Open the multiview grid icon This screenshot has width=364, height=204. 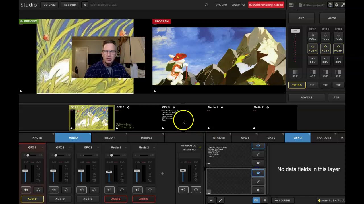click(291, 5)
